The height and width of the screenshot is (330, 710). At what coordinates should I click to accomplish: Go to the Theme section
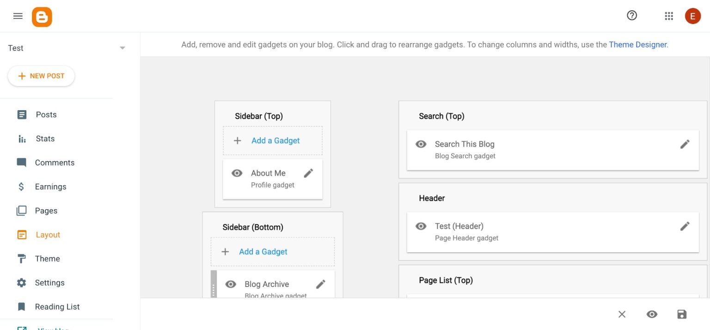pos(48,259)
